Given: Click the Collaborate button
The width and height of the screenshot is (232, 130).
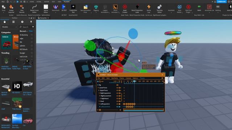Looking at the screenshot, I should tap(221, 1).
